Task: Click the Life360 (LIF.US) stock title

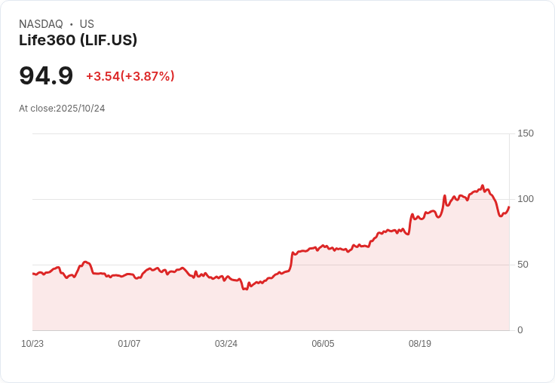Action: 78,41
